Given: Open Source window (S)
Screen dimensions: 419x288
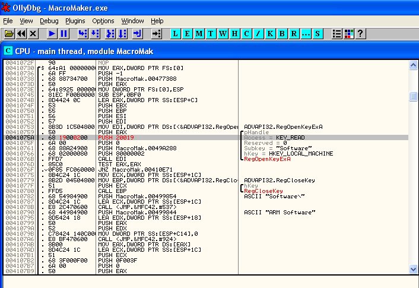Looking at the screenshot, I should pyautogui.click(x=318, y=34).
